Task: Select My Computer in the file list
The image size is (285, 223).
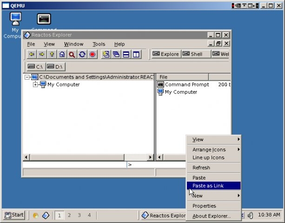Action: pyautogui.click(x=181, y=92)
